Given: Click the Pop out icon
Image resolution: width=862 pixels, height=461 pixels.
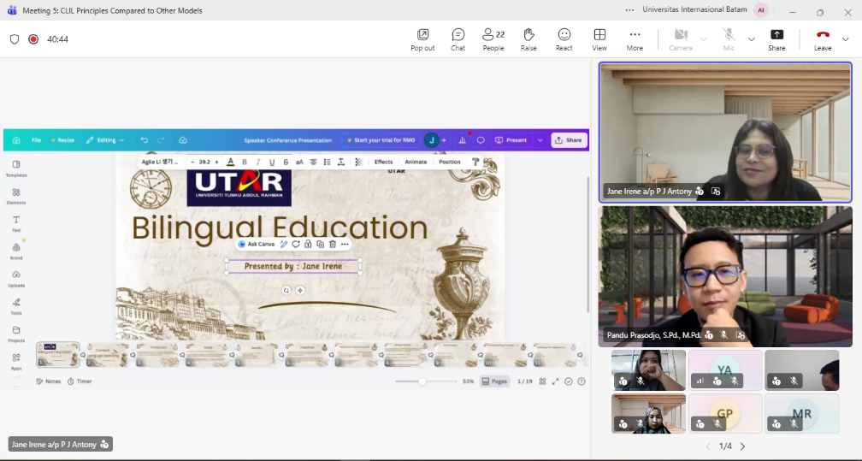Looking at the screenshot, I should click(x=422, y=39).
